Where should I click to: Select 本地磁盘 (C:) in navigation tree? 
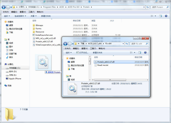(x=15, y=68)
